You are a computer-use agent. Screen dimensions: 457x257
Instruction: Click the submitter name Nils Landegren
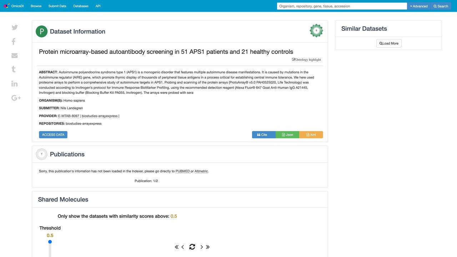tap(72, 108)
